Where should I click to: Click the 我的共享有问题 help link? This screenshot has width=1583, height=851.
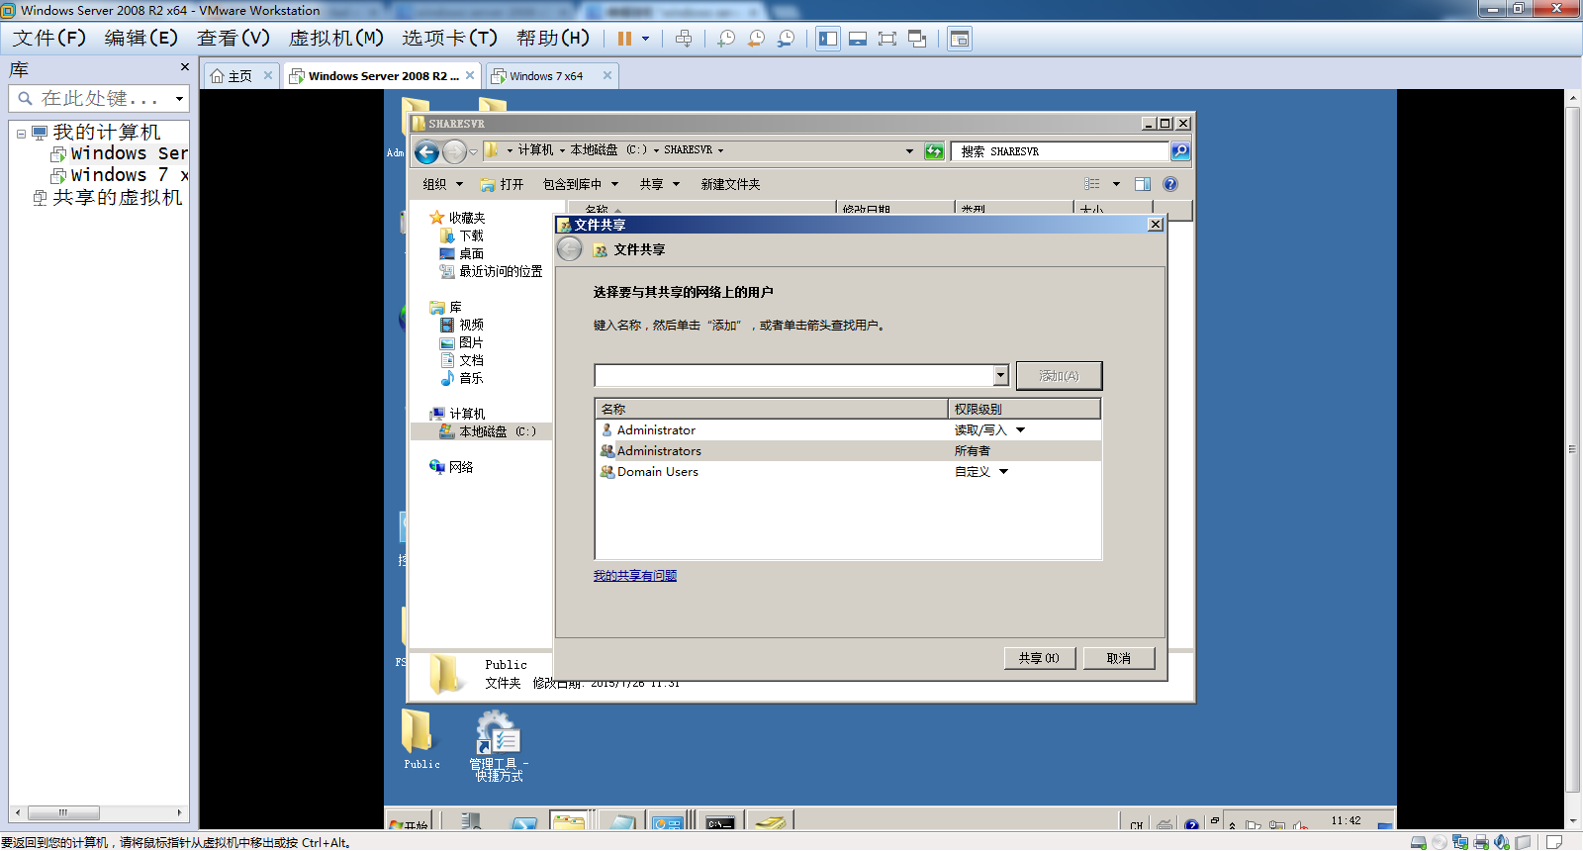coord(634,576)
